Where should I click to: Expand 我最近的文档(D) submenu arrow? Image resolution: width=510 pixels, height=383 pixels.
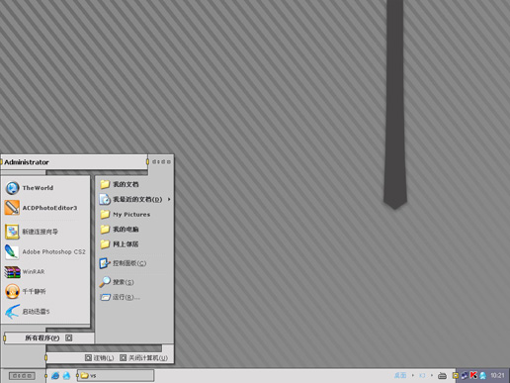click(x=169, y=199)
